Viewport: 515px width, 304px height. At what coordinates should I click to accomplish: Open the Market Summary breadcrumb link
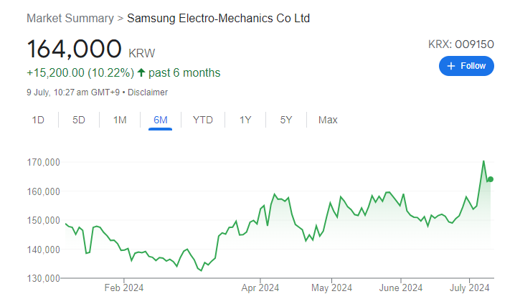[x=70, y=18]
